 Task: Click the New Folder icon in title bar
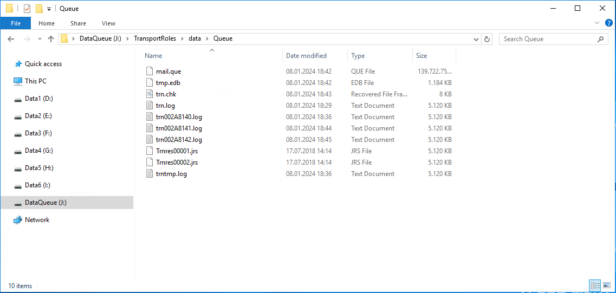point(39,9)
